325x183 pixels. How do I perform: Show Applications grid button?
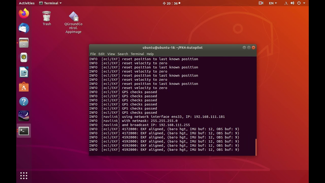24,176
